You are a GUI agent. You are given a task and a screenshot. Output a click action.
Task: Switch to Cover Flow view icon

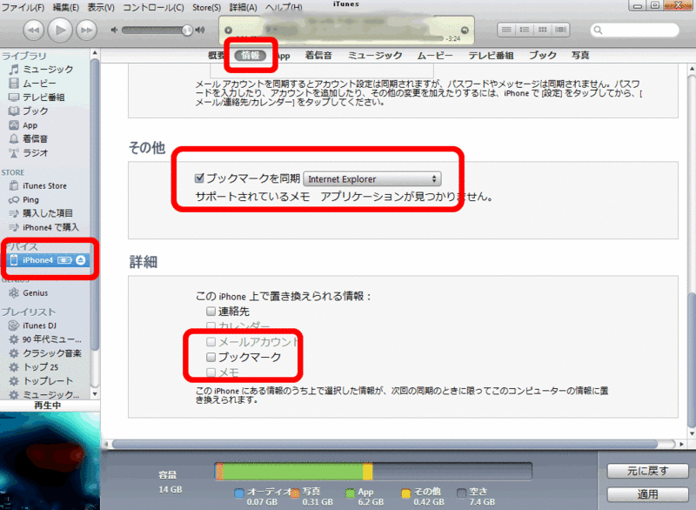pos(560,30)
